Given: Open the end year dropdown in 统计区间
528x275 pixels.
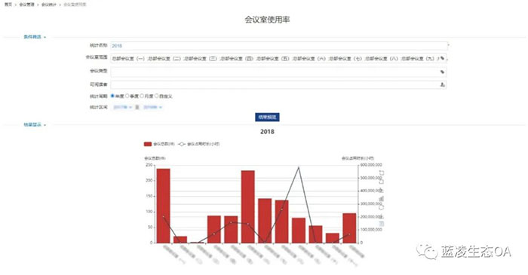Looking at the screenshot, I should pos(153,107).
